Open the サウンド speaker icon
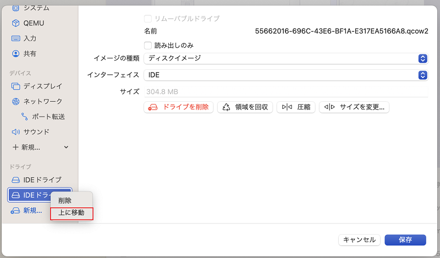 pos(16,131)
